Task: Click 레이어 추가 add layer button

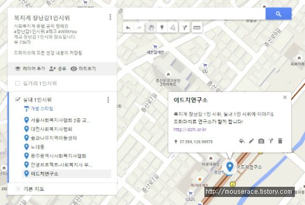Action: 30,69
